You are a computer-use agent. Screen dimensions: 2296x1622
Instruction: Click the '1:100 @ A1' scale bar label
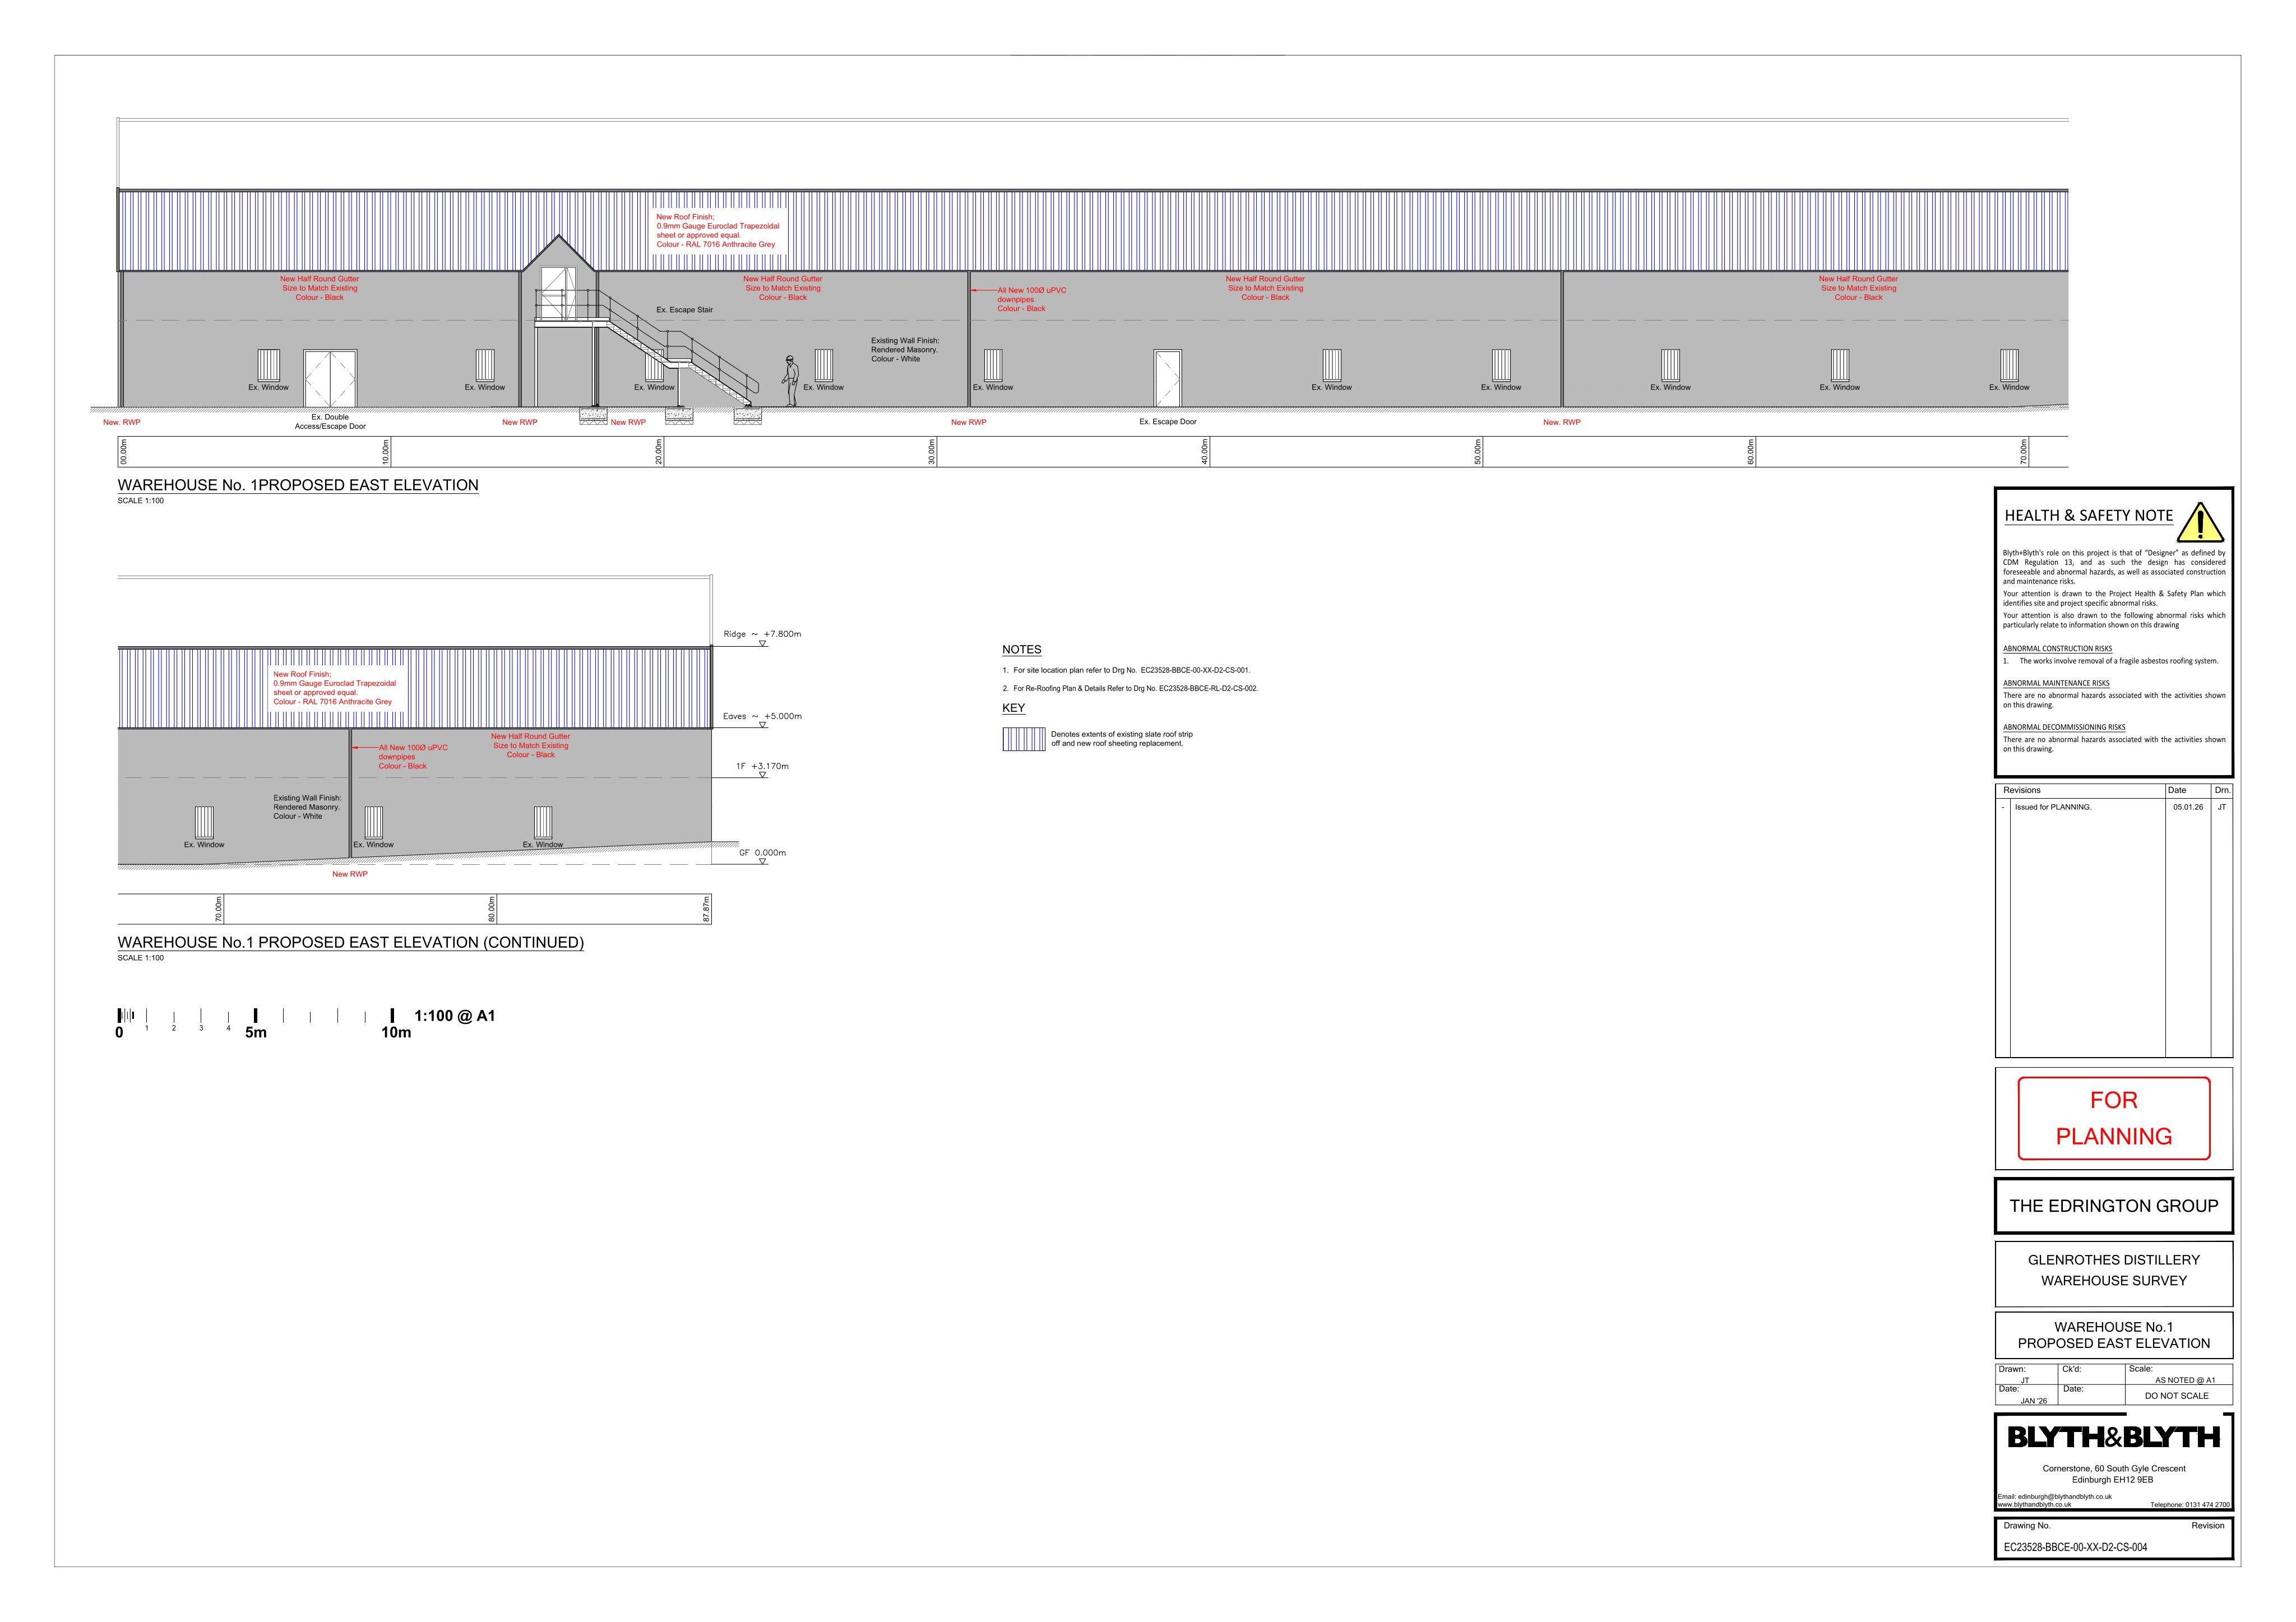(455, 1016)
